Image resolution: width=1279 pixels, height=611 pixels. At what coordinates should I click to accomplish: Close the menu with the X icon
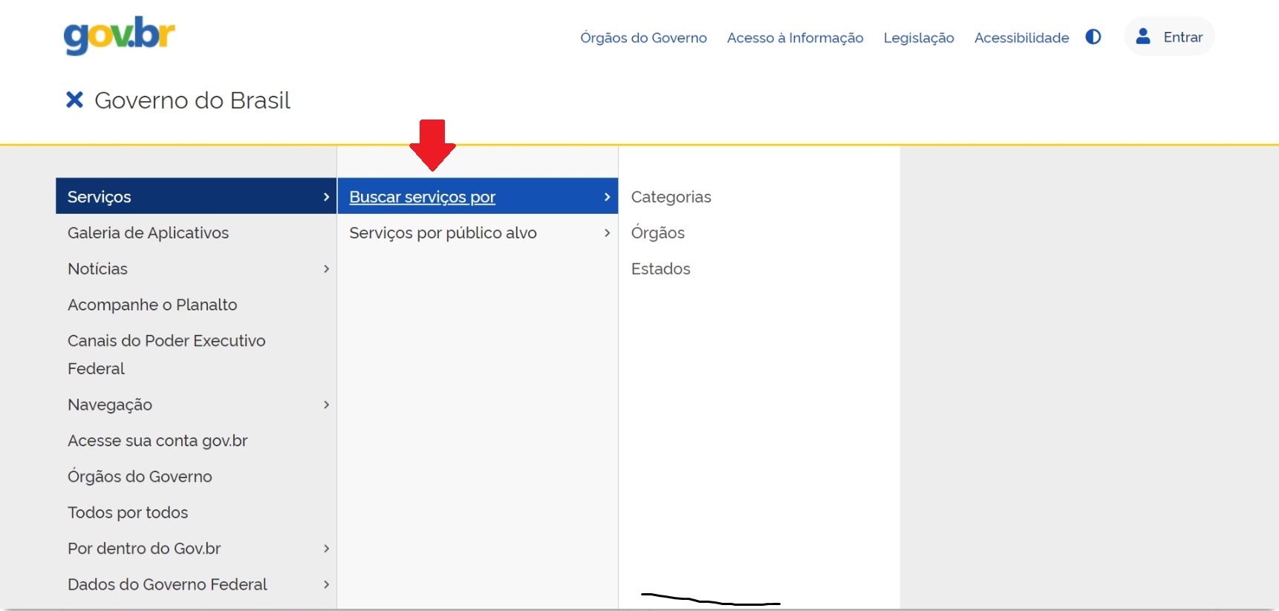click(74, 99)
